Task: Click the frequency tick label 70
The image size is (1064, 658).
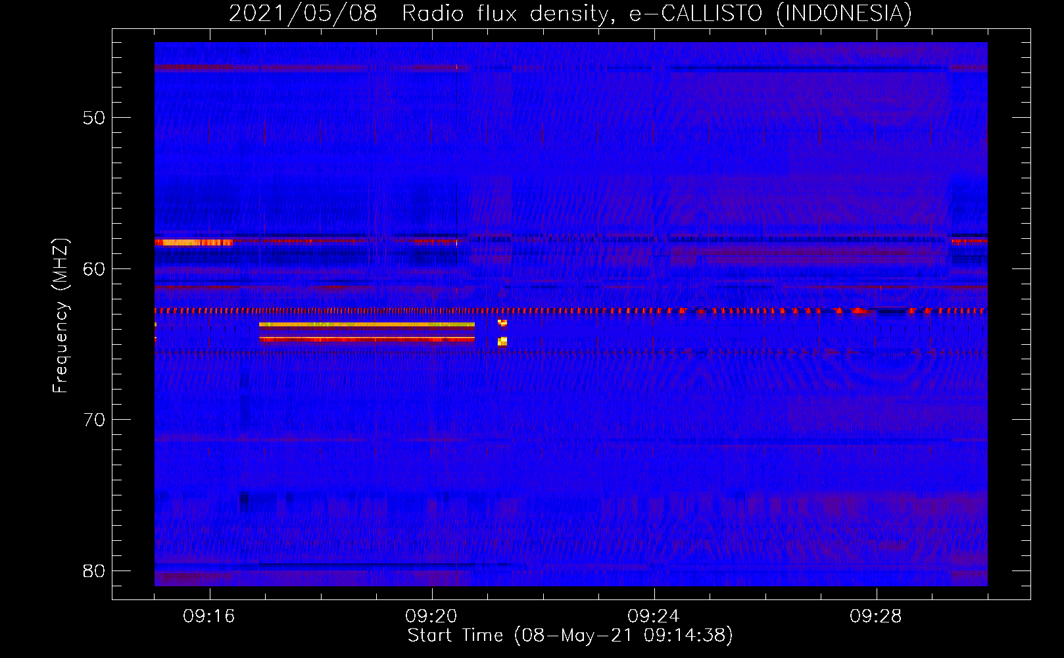Action: 94,420
